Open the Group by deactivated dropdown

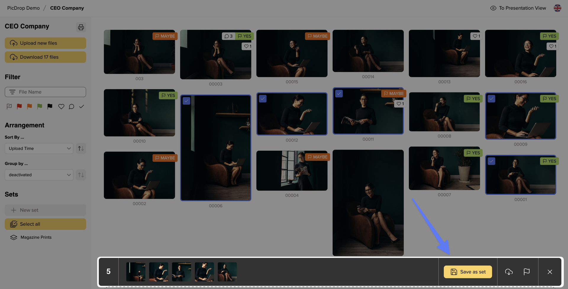coord(39,175)
